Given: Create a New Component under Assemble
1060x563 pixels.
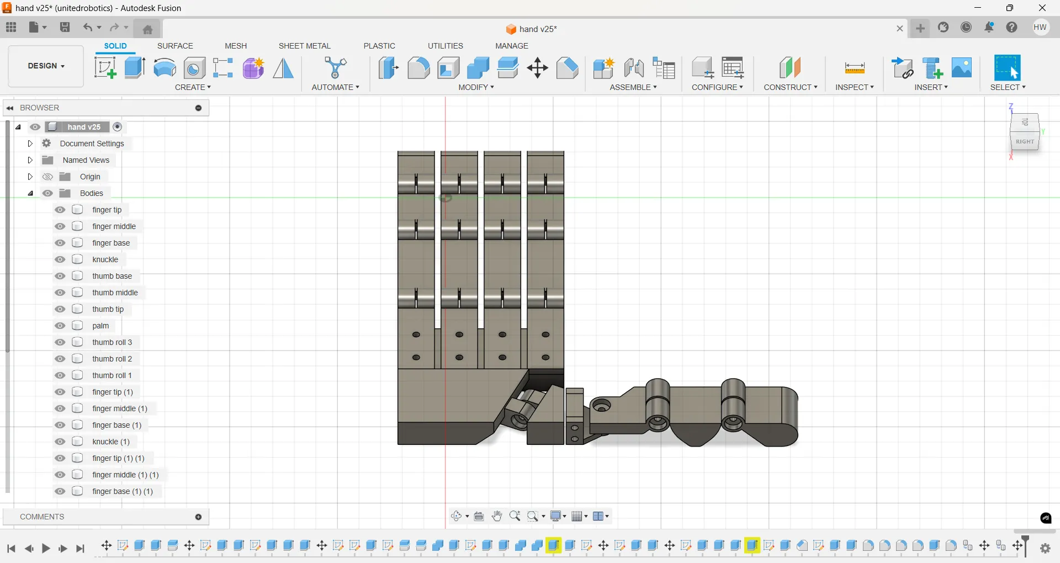Looking at the screenshot, I should [603, 67].
